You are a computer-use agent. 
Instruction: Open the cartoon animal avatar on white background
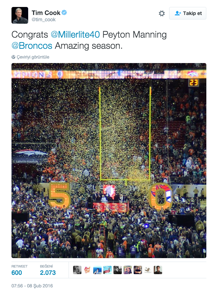[x=148, y=270]
